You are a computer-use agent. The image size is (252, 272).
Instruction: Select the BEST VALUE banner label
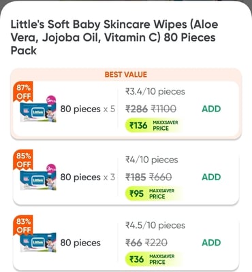pos(126,74)
